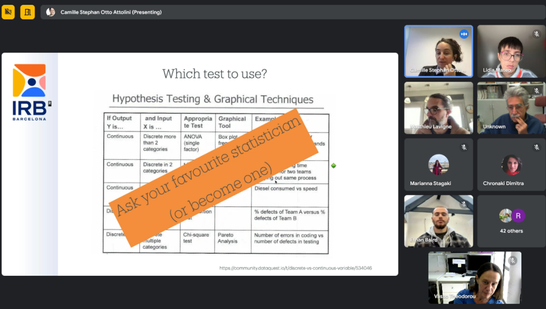The image size is (546, 309).
Task: Click muted mic icon on Marianna Stagaki's tile
Action: tap(464, 147)
